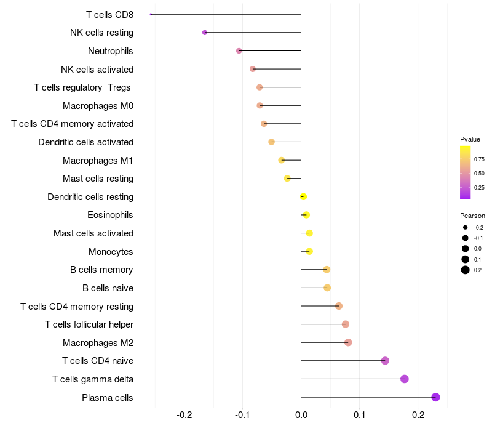Click the Monocytes axis label

pyautogui.click(x=111, y=252)
